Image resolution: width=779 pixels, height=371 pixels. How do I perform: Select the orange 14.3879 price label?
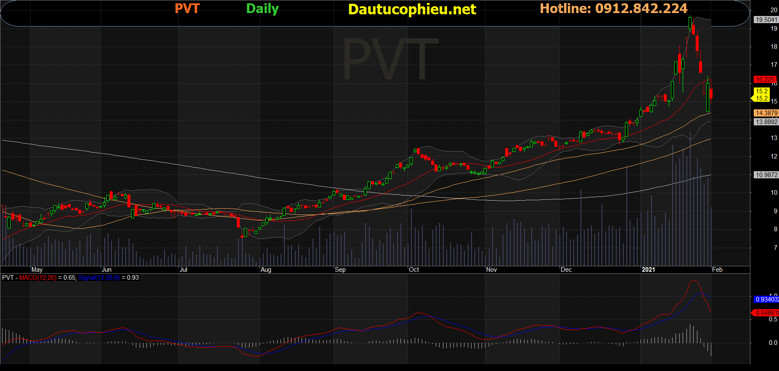[x=766, y=113]
